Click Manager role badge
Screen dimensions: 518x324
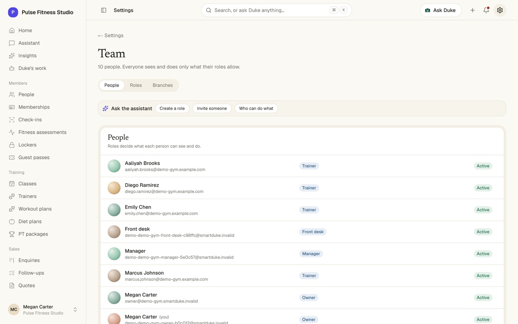pos(311,254)
